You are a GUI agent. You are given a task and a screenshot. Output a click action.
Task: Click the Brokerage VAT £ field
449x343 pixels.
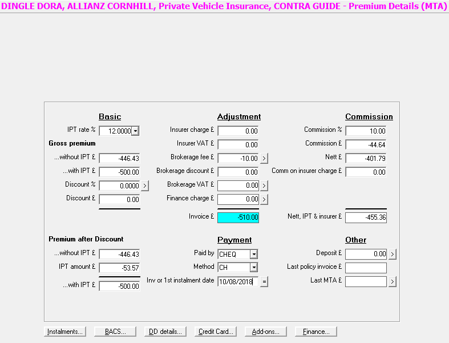click(x=238, y=185)
